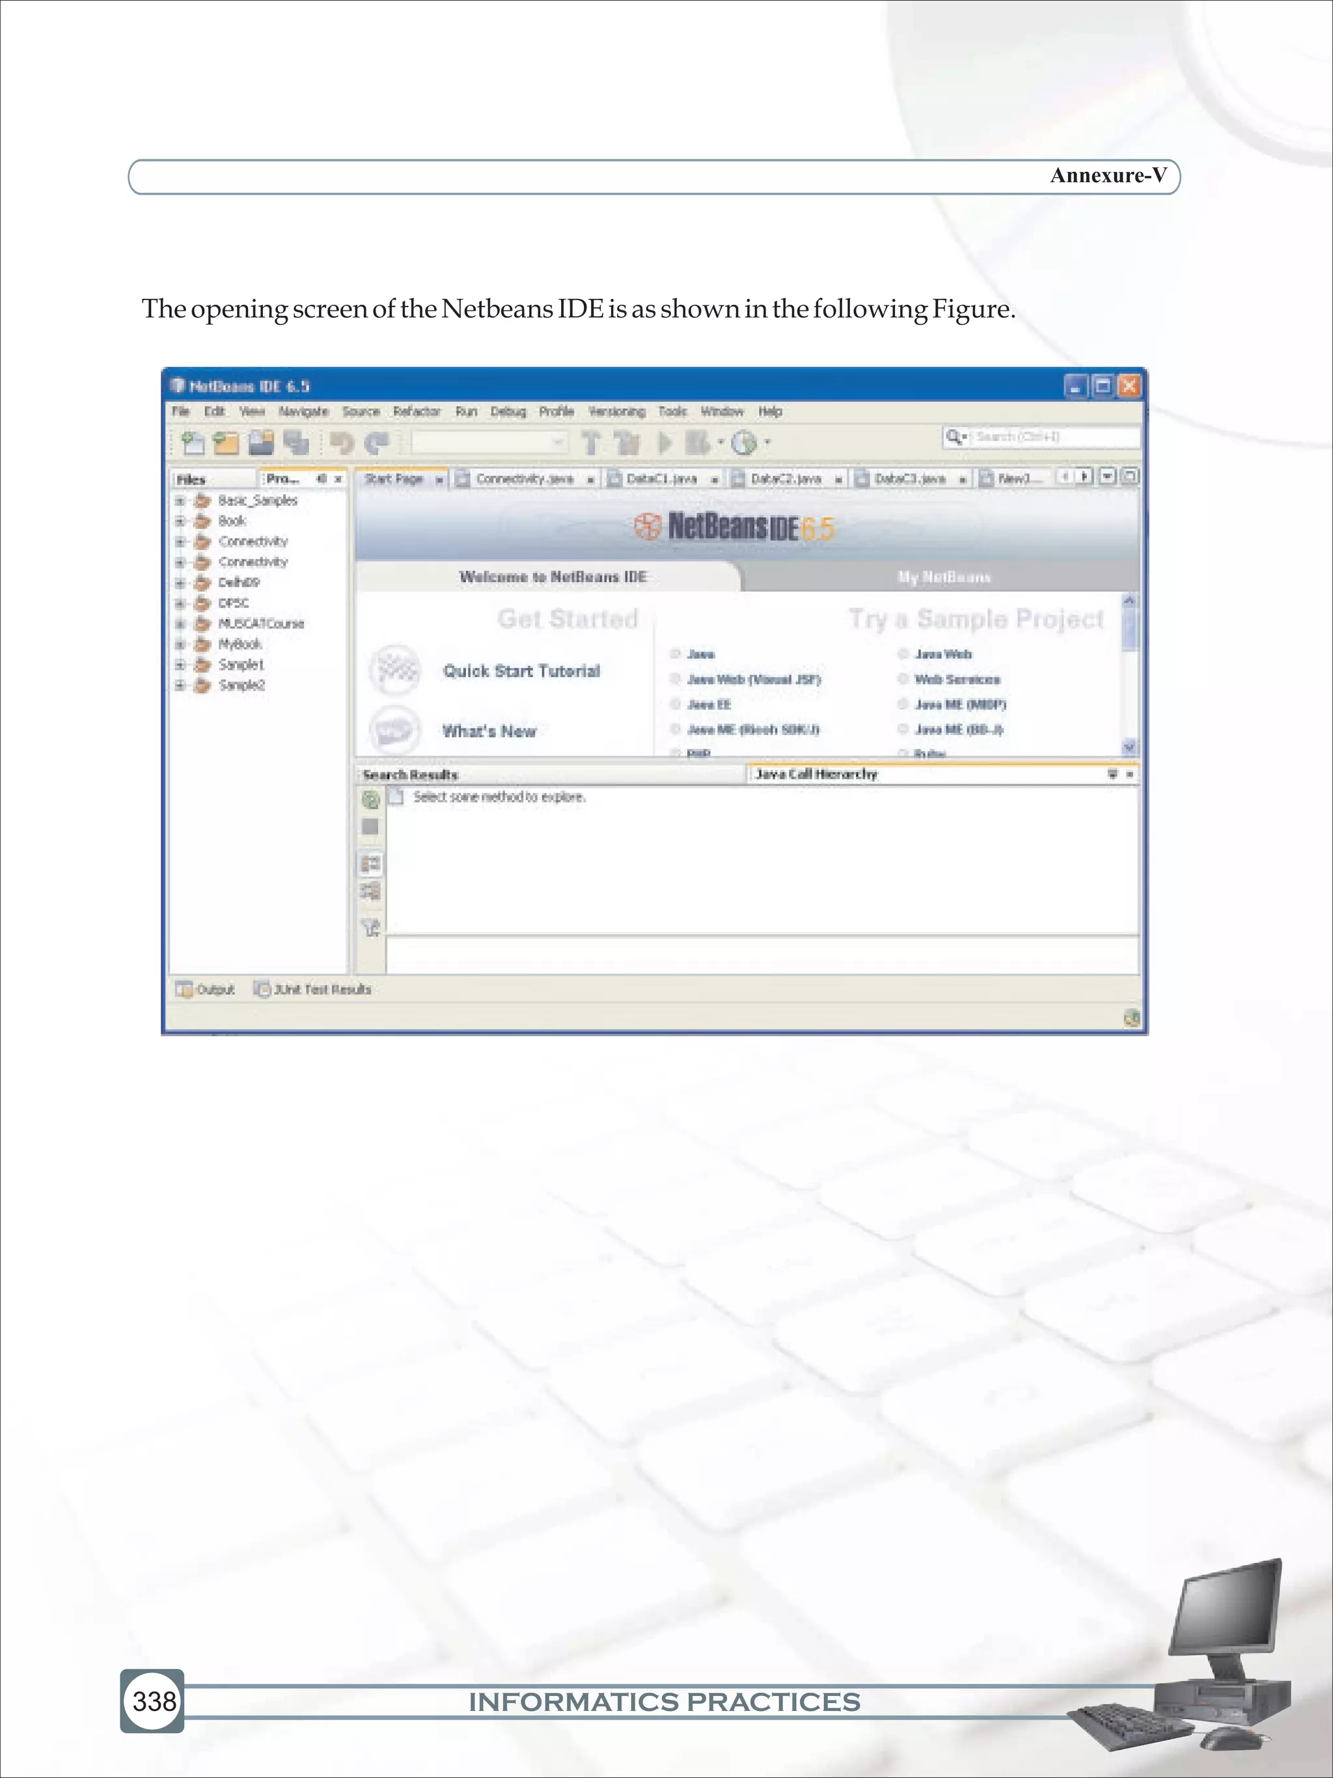Click the Profile Main Project clock icon
This screenshot has width=1333, height=1778.
(744, 443)
